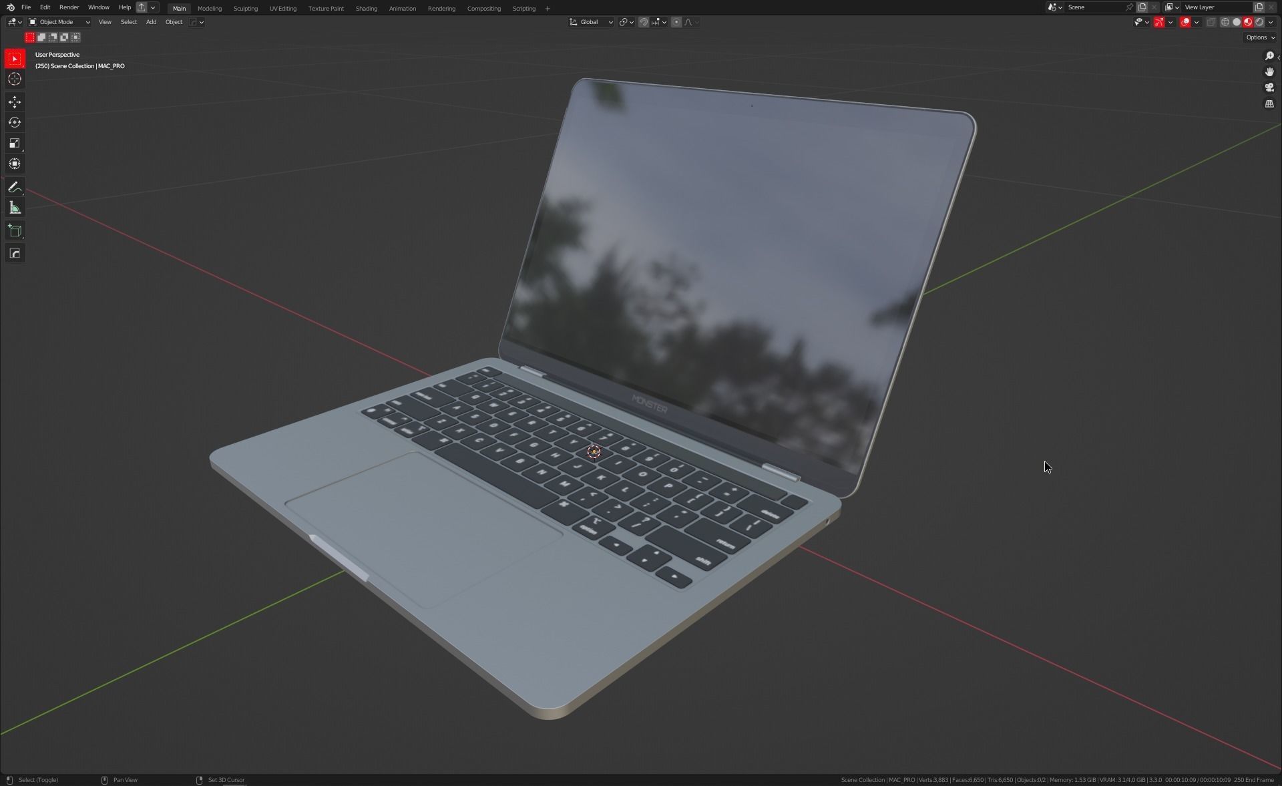Select the Add Cube tool

pyautogui.click(x=15, y=231)
